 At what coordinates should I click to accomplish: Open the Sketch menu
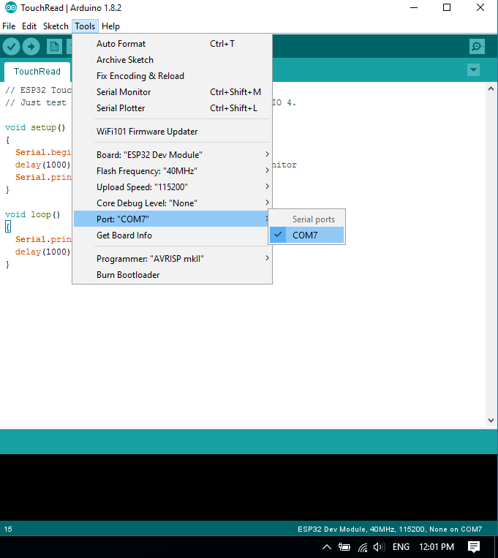pyautogui.click(x=56, y=26)
